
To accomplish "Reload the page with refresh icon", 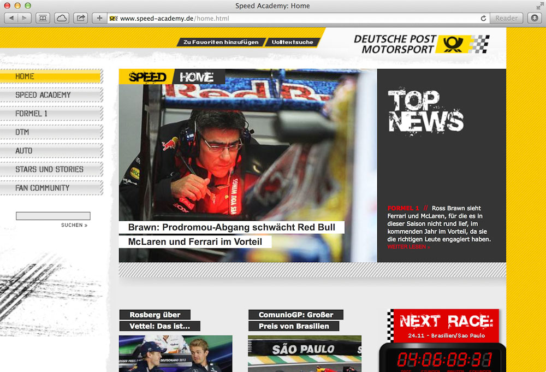I will (x=483, y=19).
